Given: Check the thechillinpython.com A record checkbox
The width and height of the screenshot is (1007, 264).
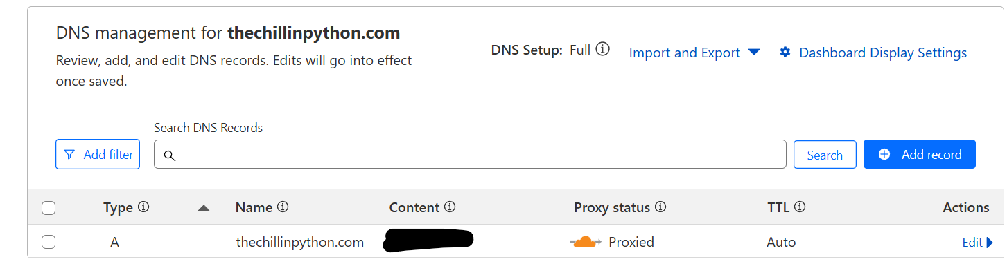Looking at the screenshot, I should [49, 242].
